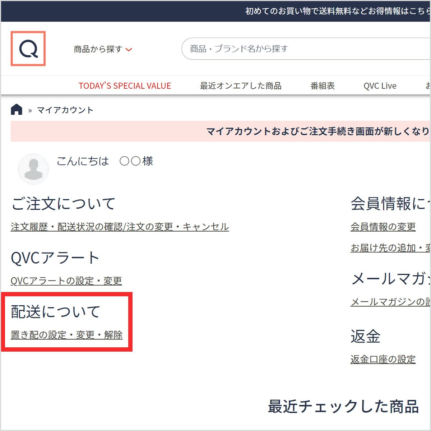This screenshot has height=431, width=431.
Task: Open 番組表 from the navigation bar
Action: [322, 85]
